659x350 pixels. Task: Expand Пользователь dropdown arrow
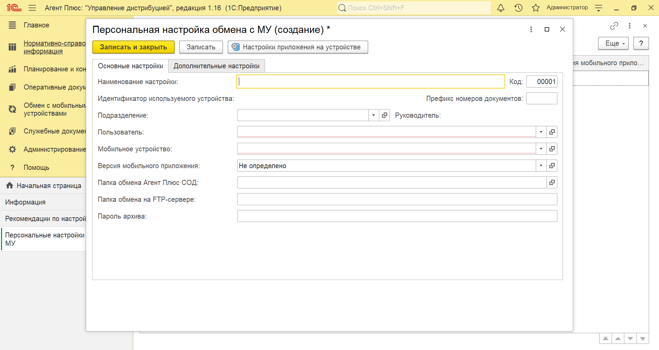click(x=541, y=132)
